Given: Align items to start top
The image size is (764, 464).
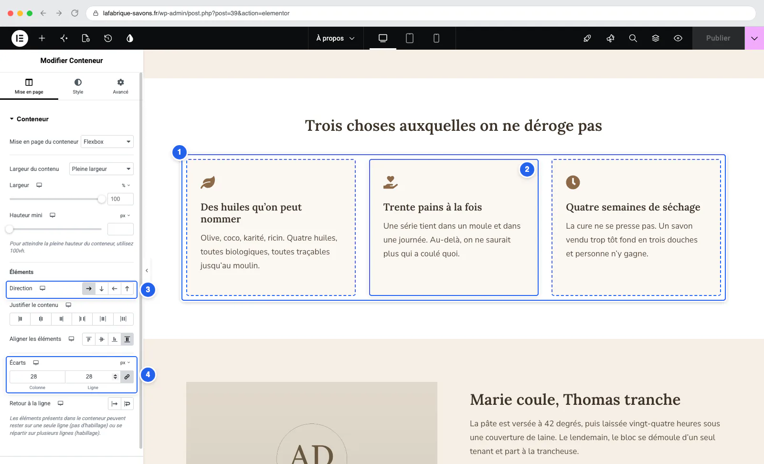Looking at the screenshot, I should [x=89, y=339].
